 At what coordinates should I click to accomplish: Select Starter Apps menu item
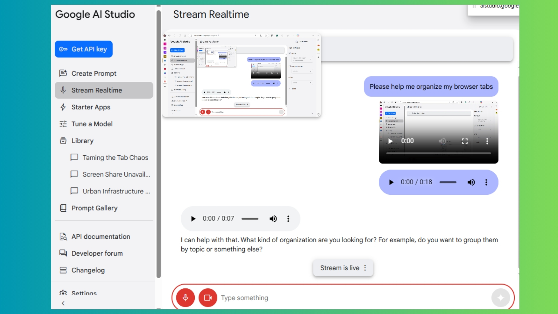pyautogui.click(x=91, y=107)
